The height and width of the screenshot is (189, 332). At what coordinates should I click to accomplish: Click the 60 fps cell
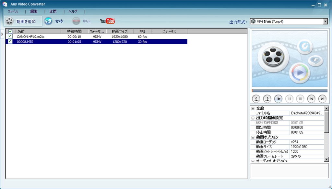coord(142,37)
